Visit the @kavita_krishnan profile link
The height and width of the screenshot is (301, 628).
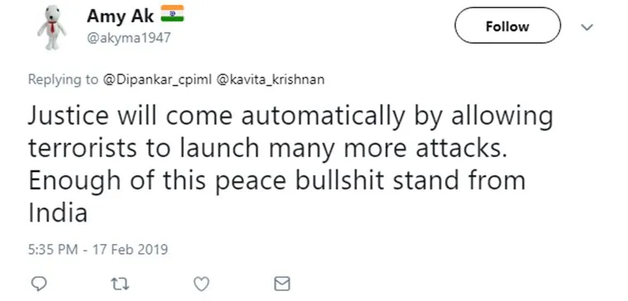point(271,79)
